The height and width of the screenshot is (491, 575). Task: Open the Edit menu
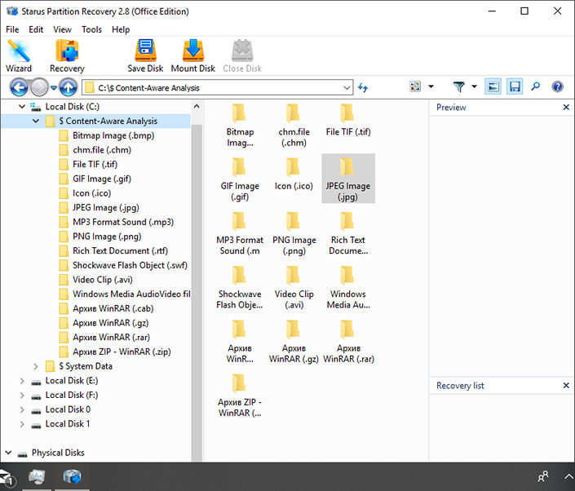[36, 29]
